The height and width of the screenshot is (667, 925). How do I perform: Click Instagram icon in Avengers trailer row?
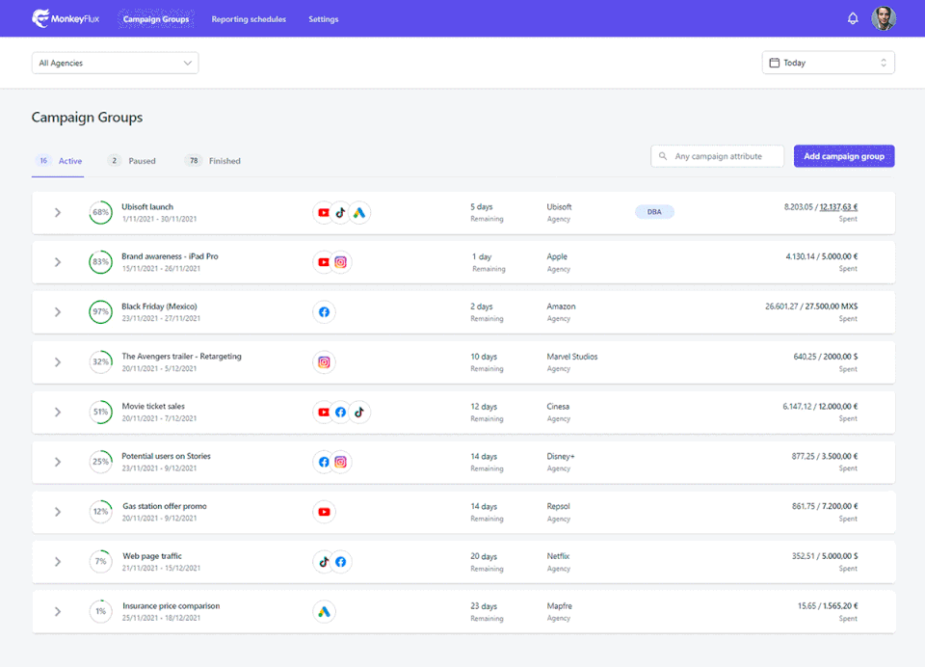pos(324,361)
